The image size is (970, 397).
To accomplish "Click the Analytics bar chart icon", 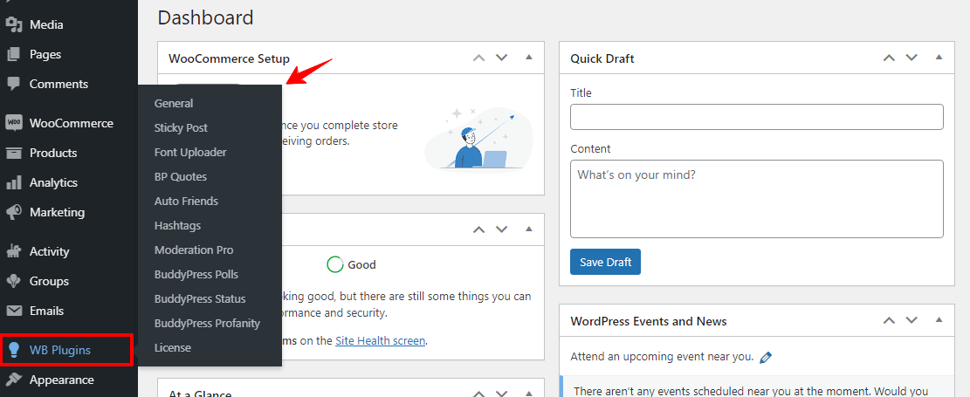I will (14, 182).
